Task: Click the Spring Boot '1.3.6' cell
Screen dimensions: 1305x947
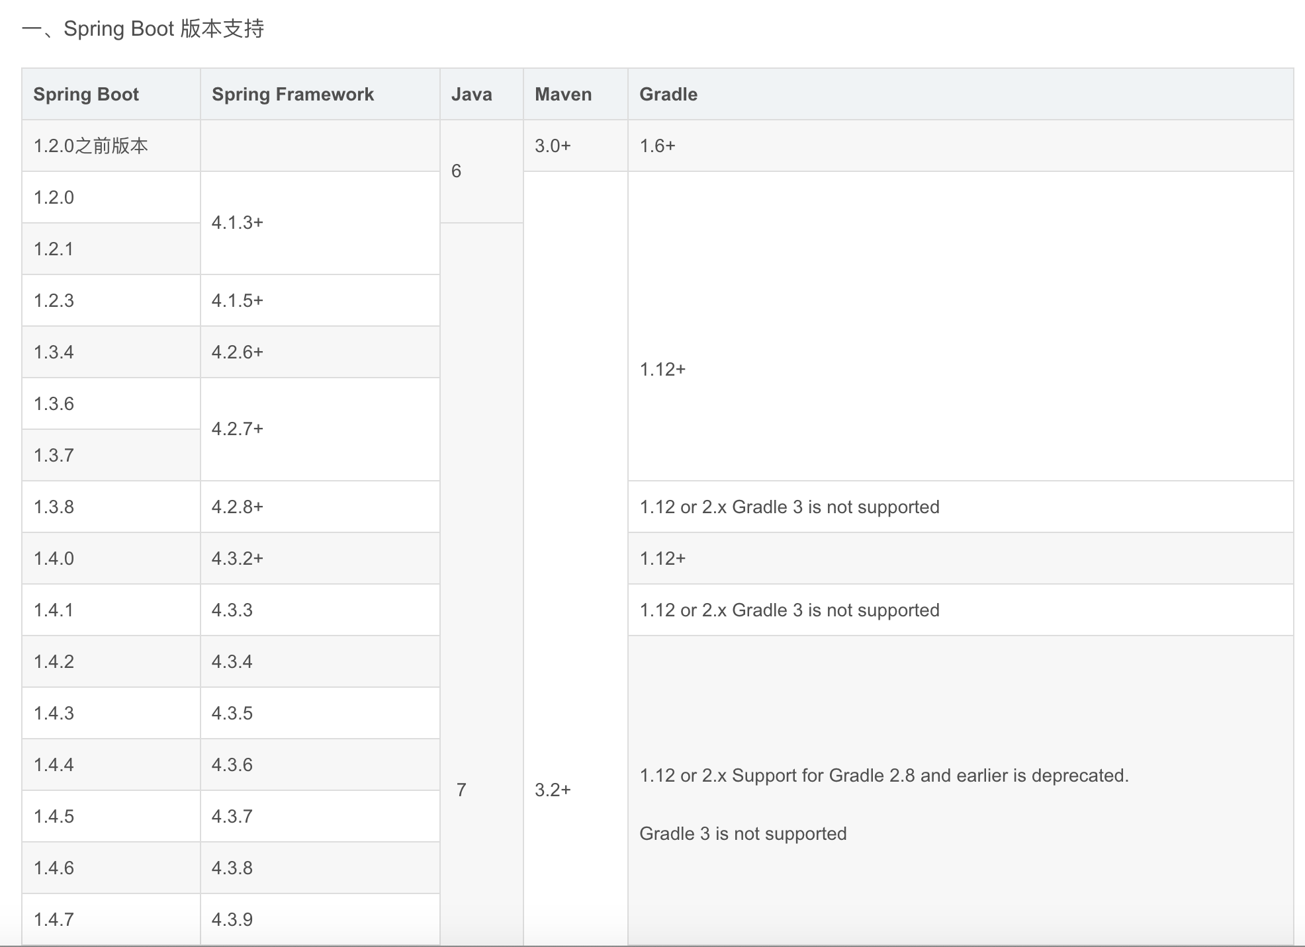Action: (x=111, y=403)
